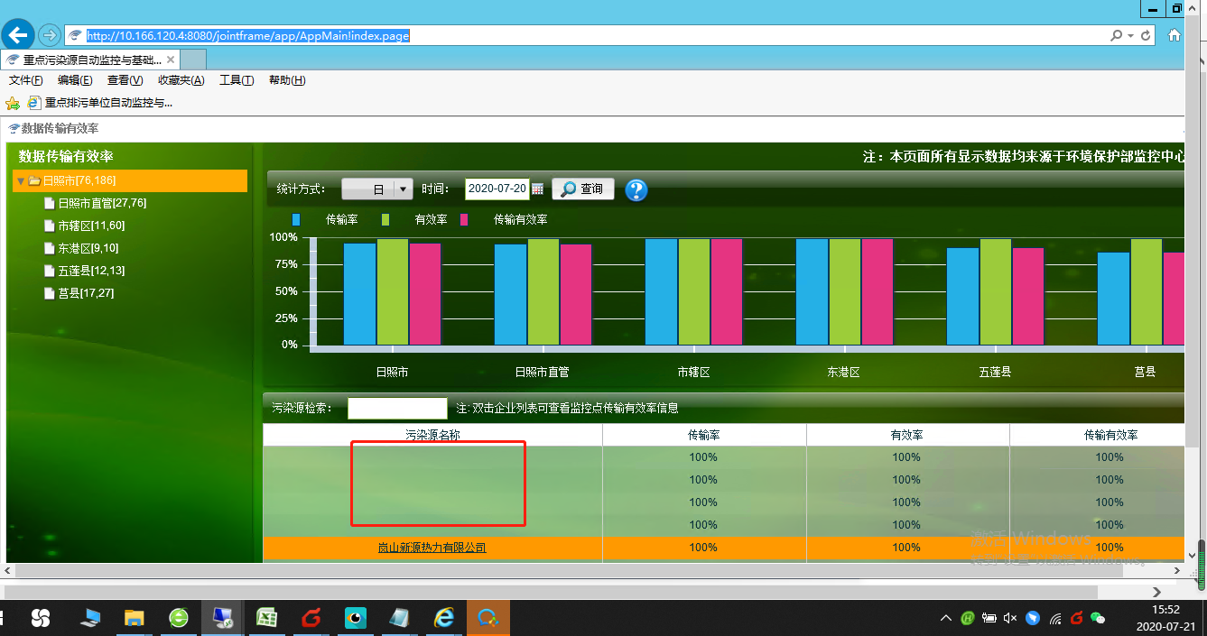The height and width of the screenshot is (636, 1207).
Task: Click the blue question mark help icon
Action: pos(636,189)
